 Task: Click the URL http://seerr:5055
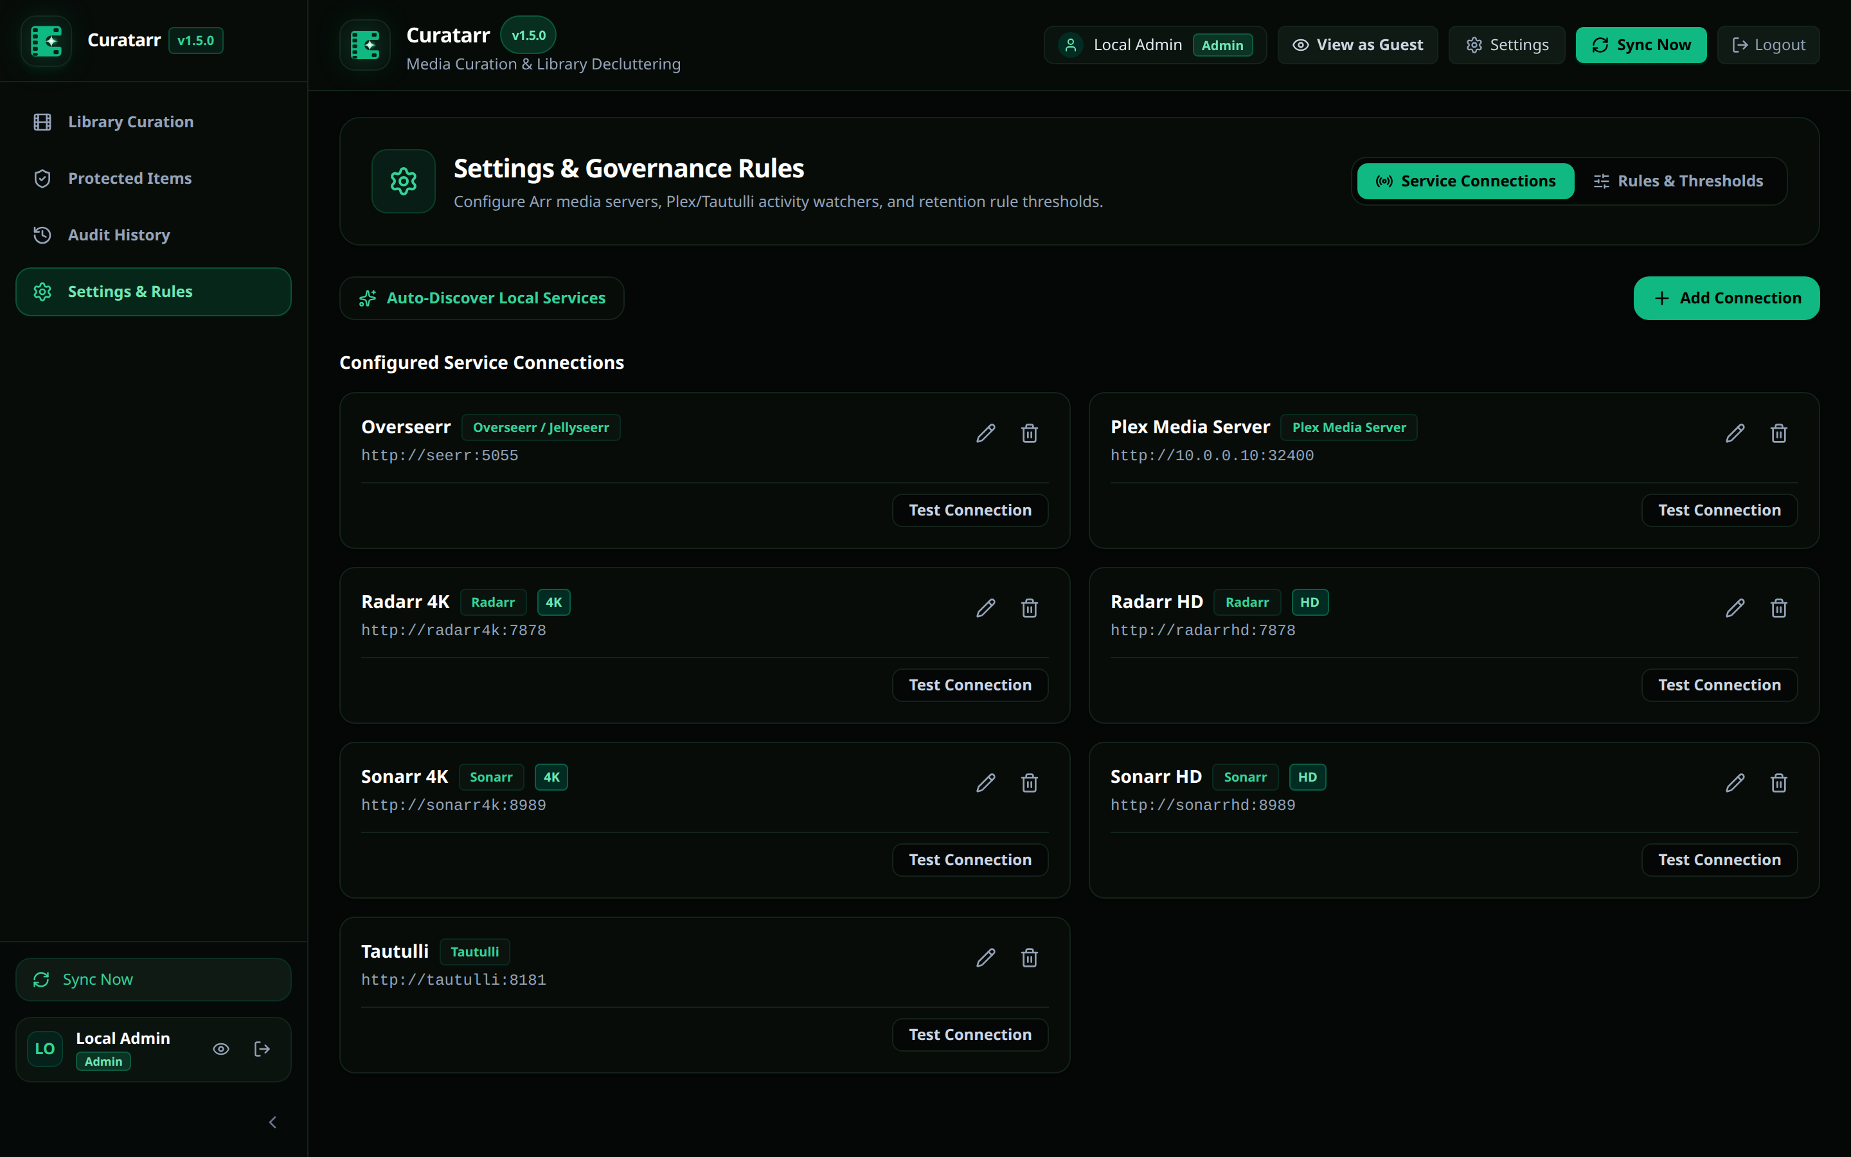(440, 455)
